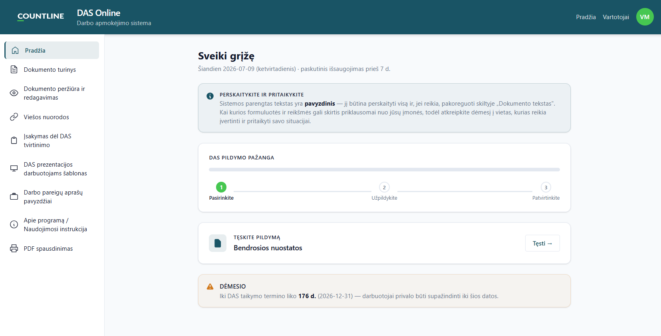Click the info circle icon for Apie programą

point(14,224)
